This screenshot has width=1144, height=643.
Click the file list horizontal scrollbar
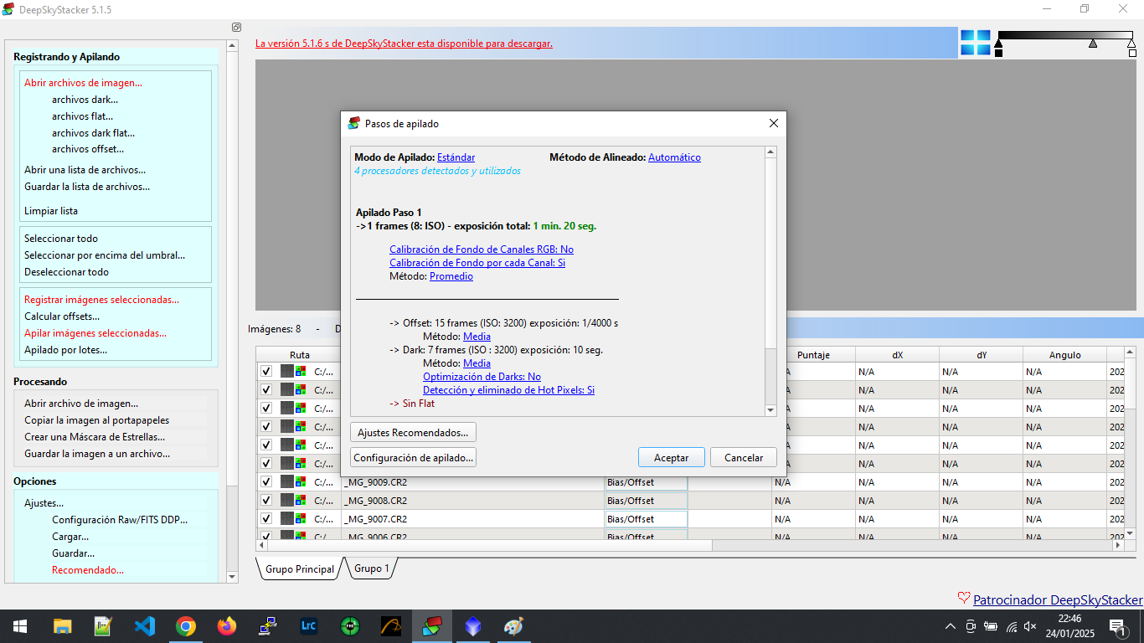pyautogui.click(x=490, y=545)
